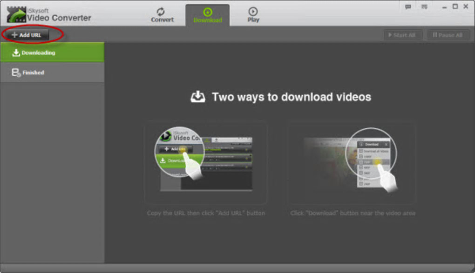Select the Downloading list in the sidebar

[x=52, y=53]
